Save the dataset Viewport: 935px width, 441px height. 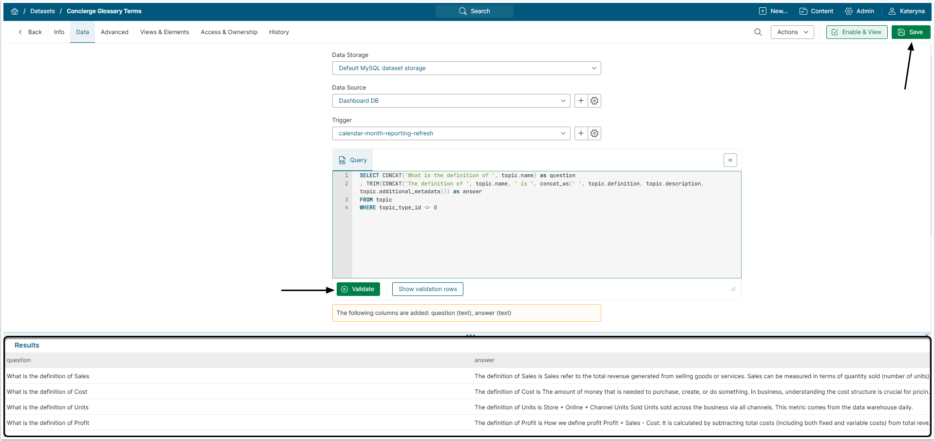pyautogui.click(x=910, y=32)
